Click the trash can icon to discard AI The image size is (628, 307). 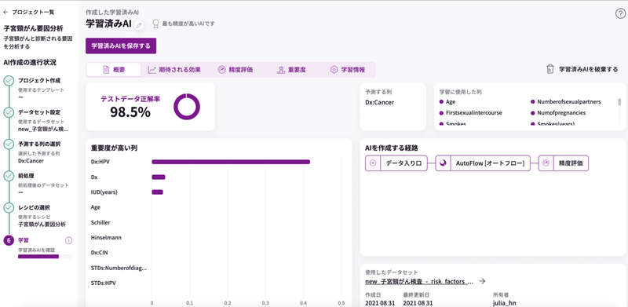click(550, 69)
